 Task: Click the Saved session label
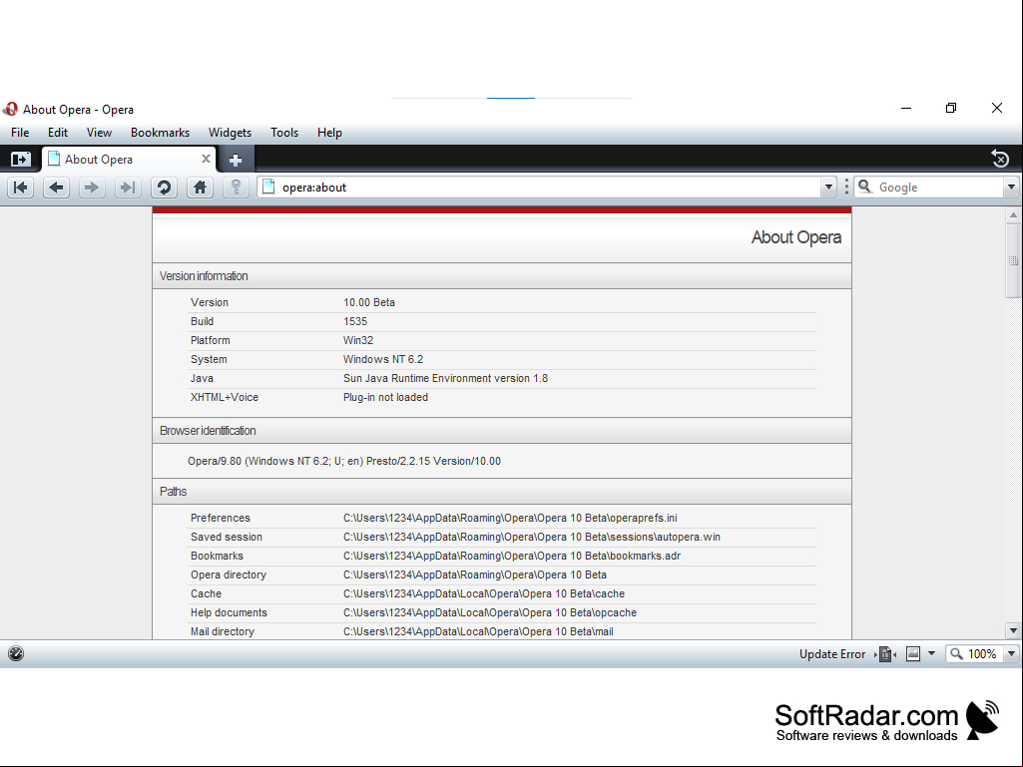pyautogui.click(x=227, y=537)
